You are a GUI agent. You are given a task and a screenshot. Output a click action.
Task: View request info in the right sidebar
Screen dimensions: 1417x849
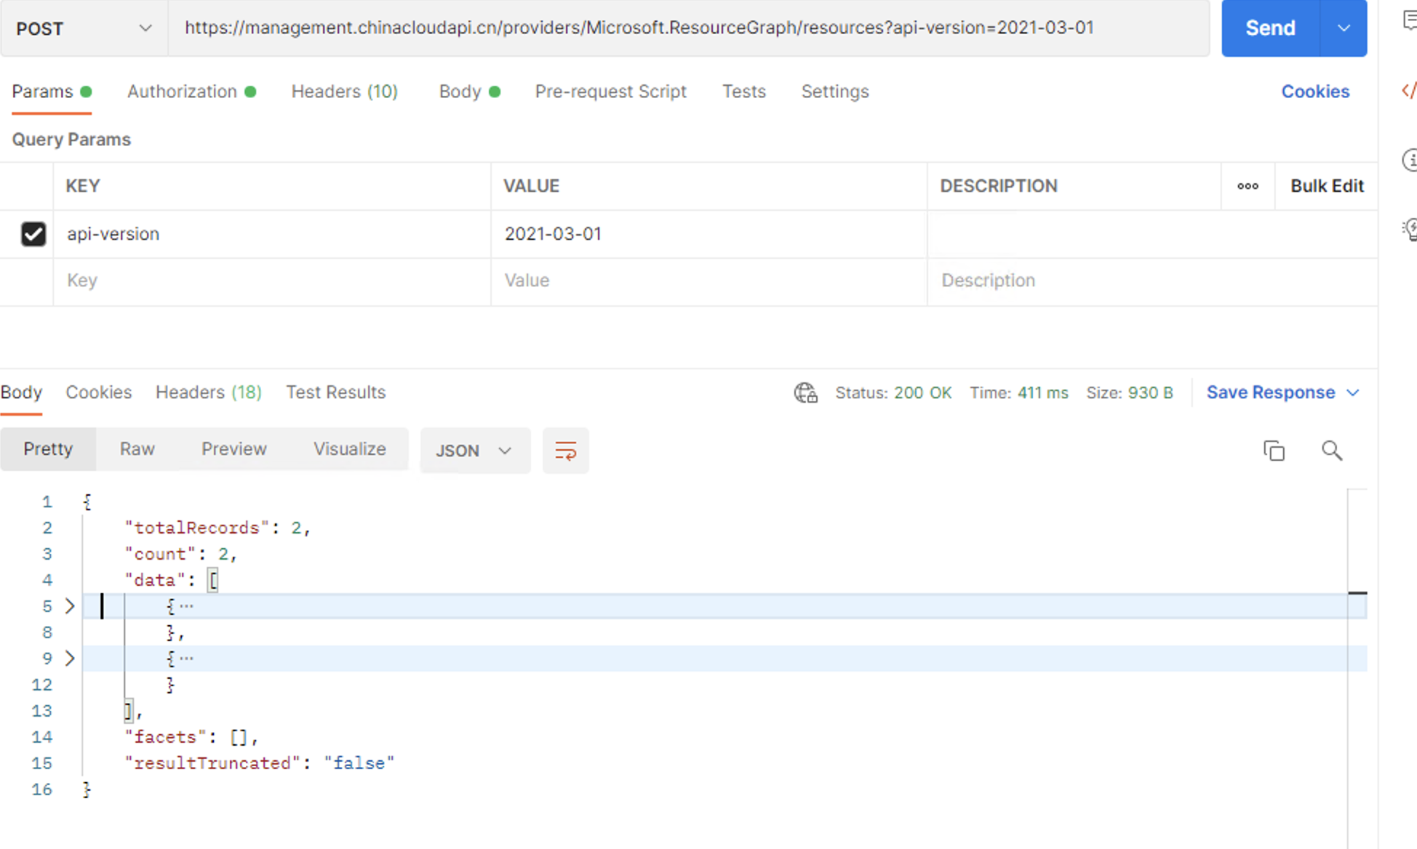(1411, 160)
